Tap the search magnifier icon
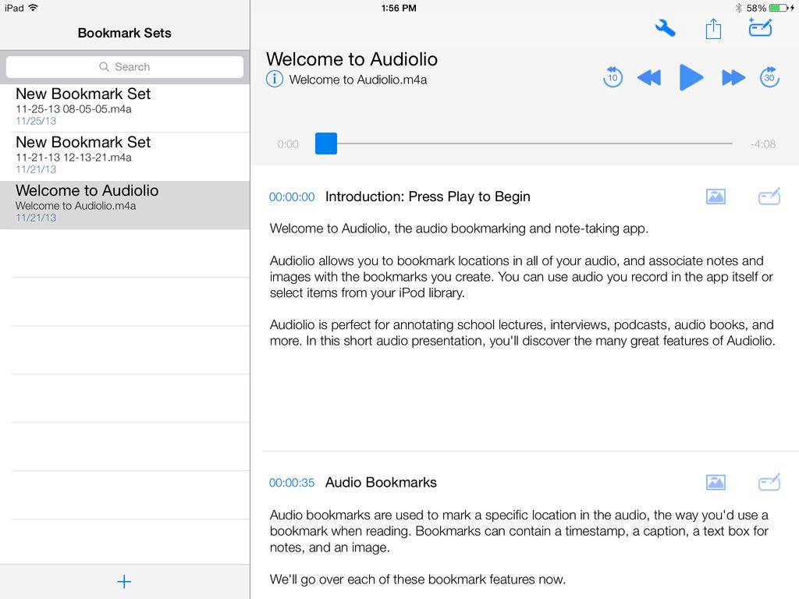 (x=104, y=67)
